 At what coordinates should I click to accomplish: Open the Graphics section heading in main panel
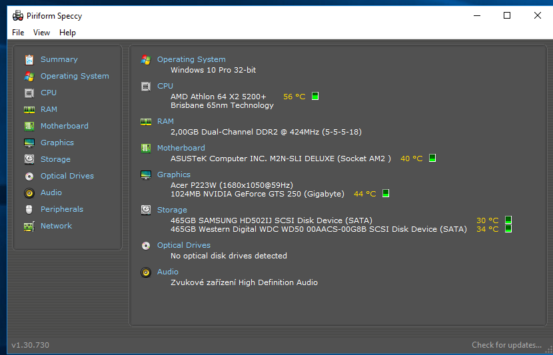click(x=173, y=175)
